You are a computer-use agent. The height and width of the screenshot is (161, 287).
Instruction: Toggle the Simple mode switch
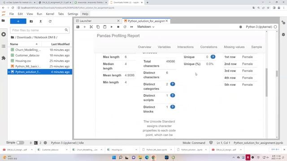coord(20,143)
